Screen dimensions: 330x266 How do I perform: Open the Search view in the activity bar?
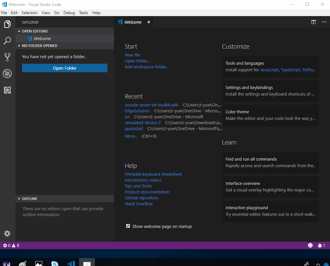[x=7, y=40]
